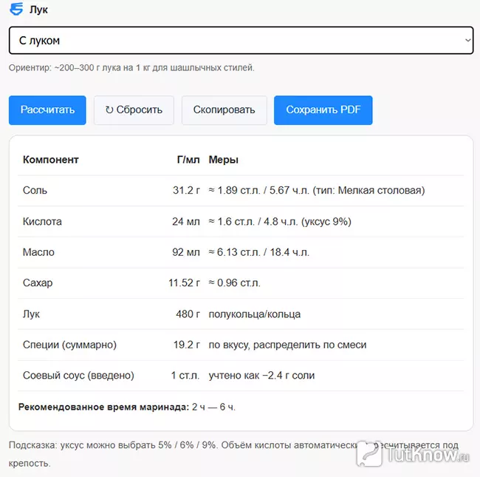Click the Лук 480 г amount cell
Viewport: 480px width, 477px height.
188,314
